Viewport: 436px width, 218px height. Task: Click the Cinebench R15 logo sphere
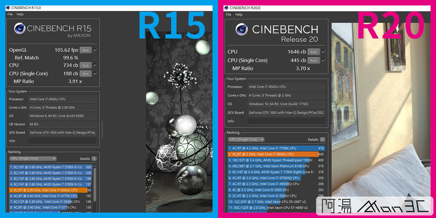coord(20,29)
